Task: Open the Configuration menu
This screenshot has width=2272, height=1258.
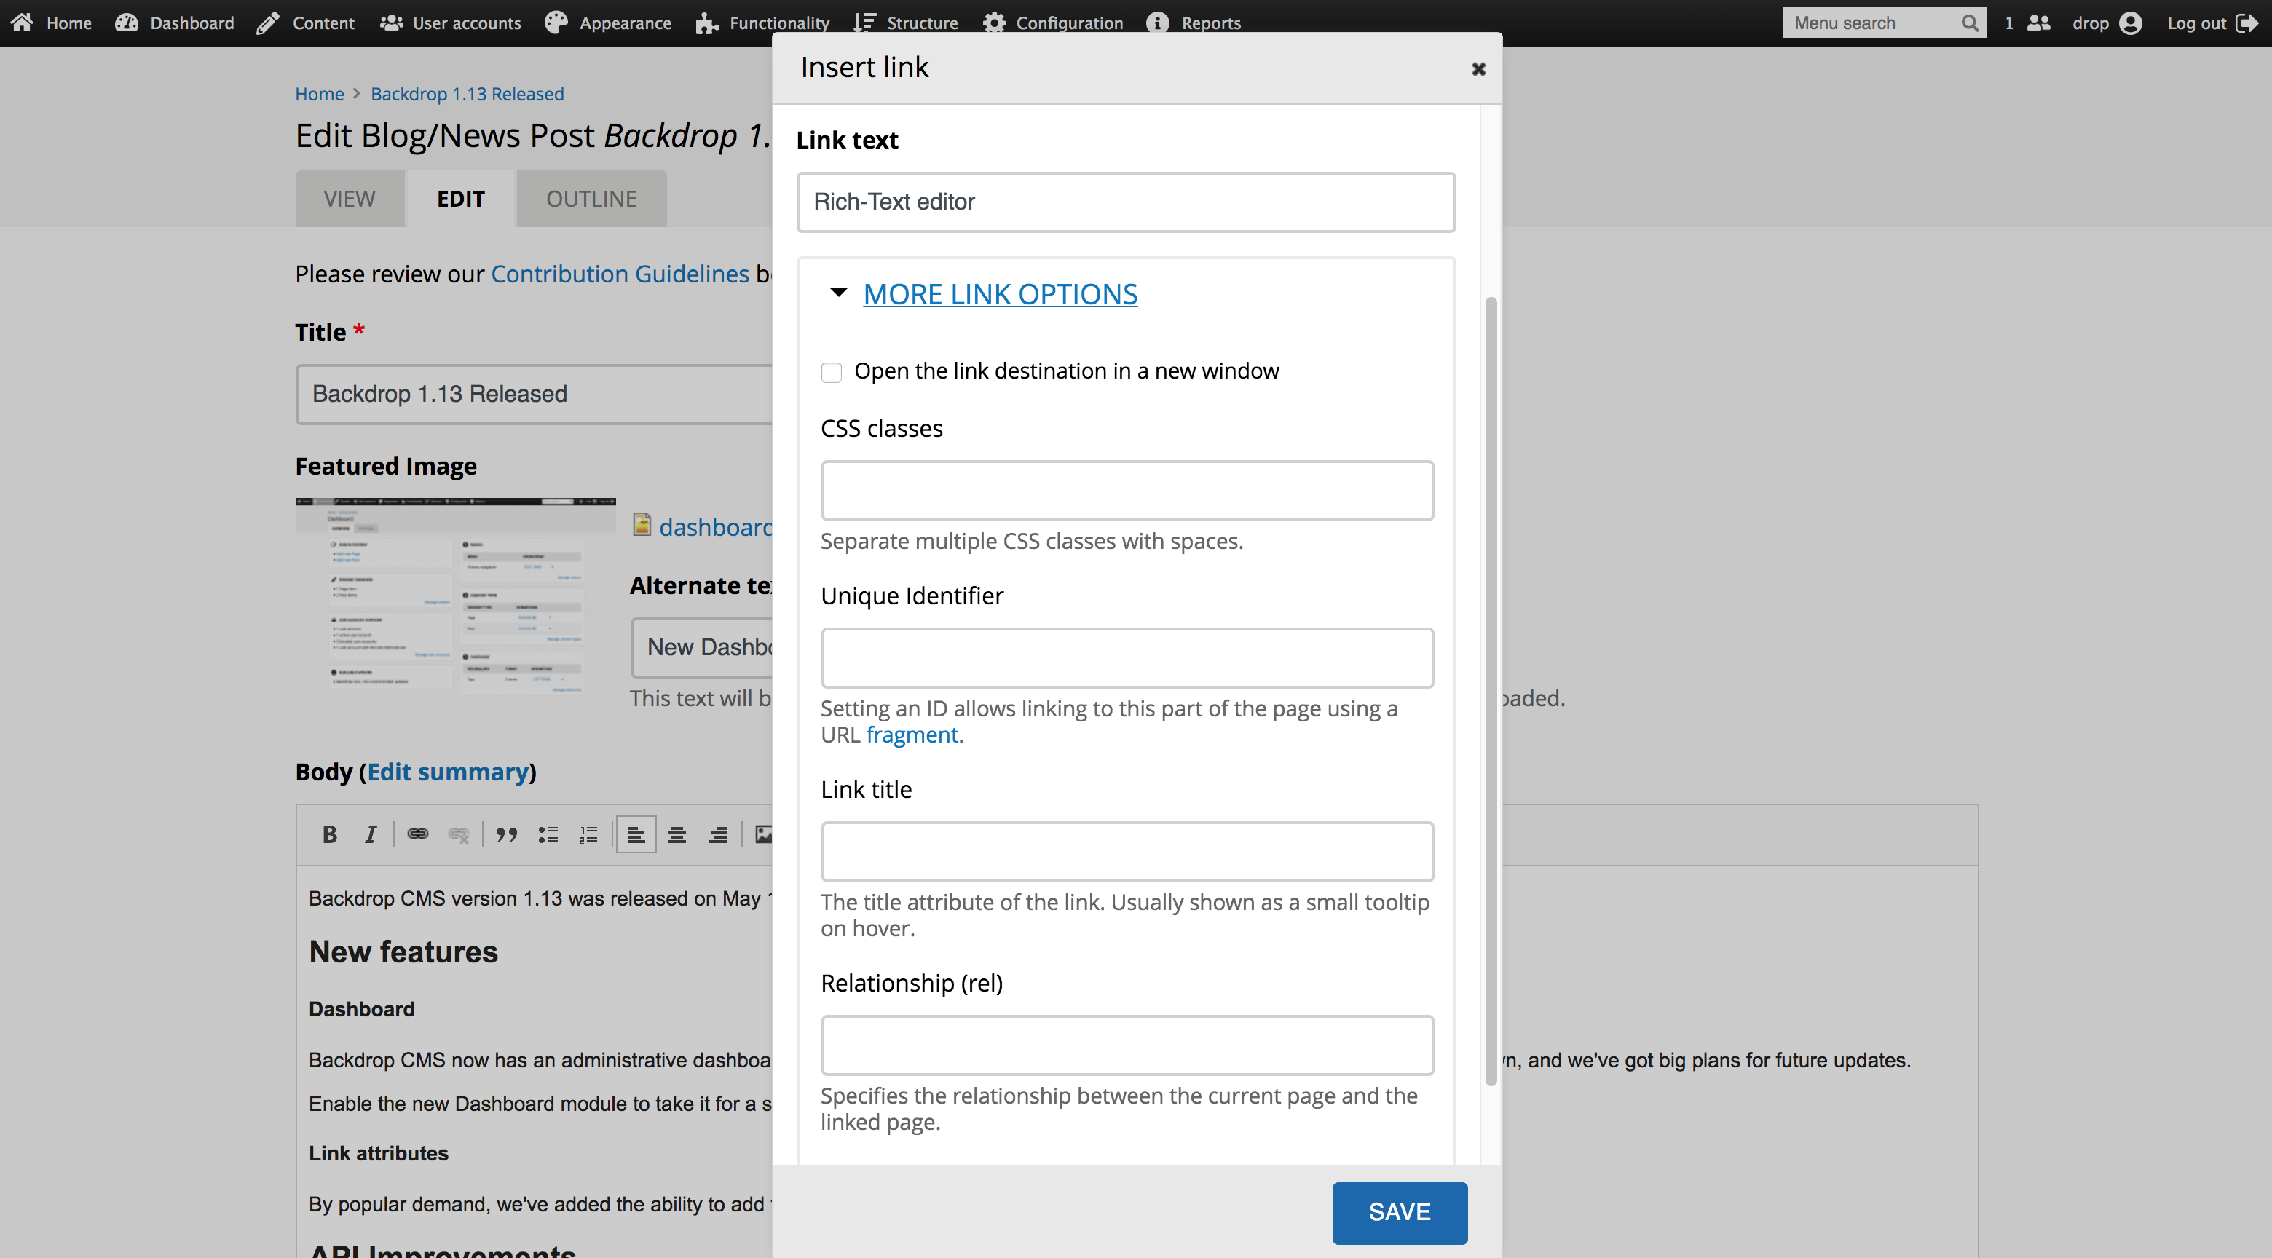Action: coord(1053,23)
